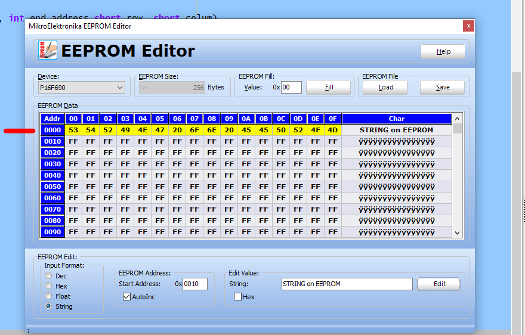Select the Float input format
The height and width of the screenshot is (335, 525).
(48, 296)
